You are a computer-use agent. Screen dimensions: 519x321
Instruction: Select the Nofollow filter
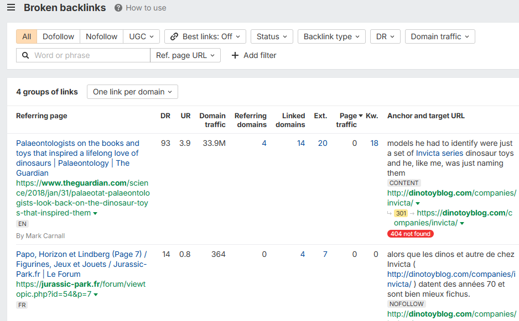pos(101,36)
